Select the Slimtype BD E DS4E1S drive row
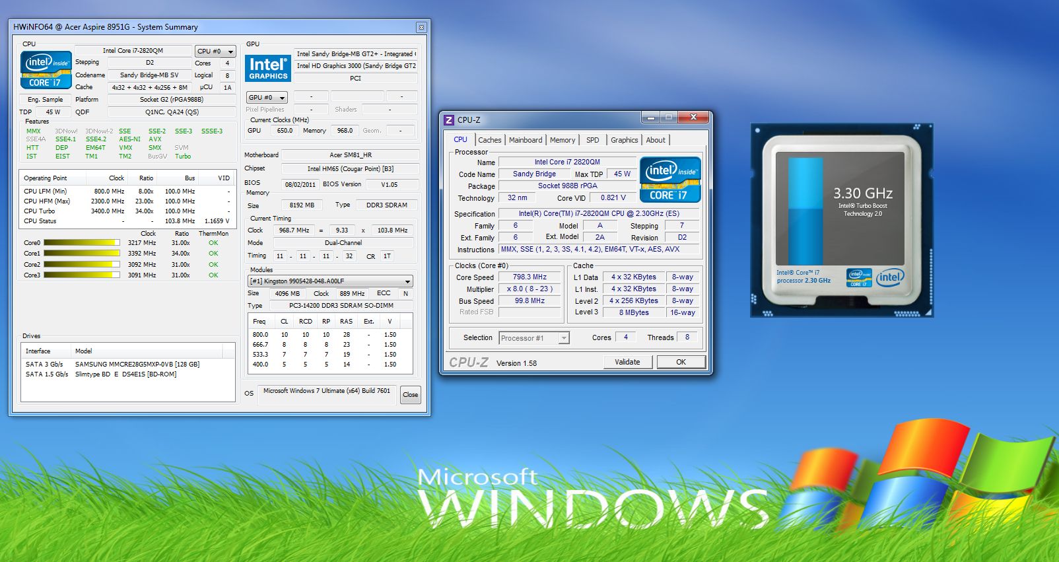1059x562 pixels. [x=127, y=374]
